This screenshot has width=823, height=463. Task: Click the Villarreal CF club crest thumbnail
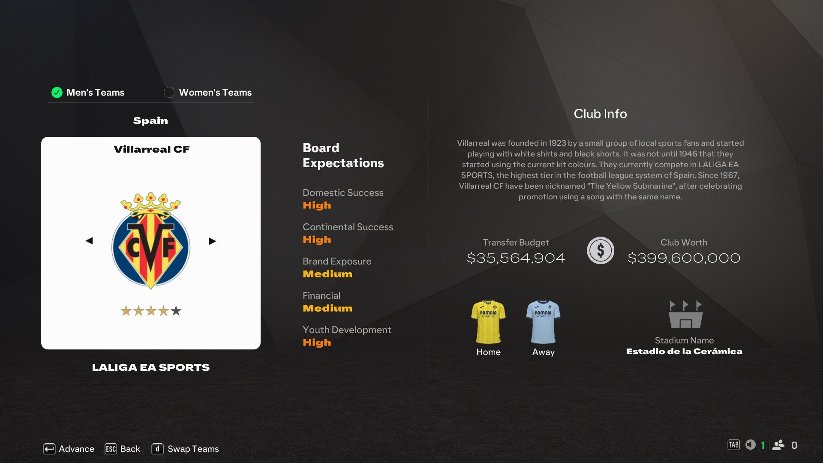[x=150, y=240]
